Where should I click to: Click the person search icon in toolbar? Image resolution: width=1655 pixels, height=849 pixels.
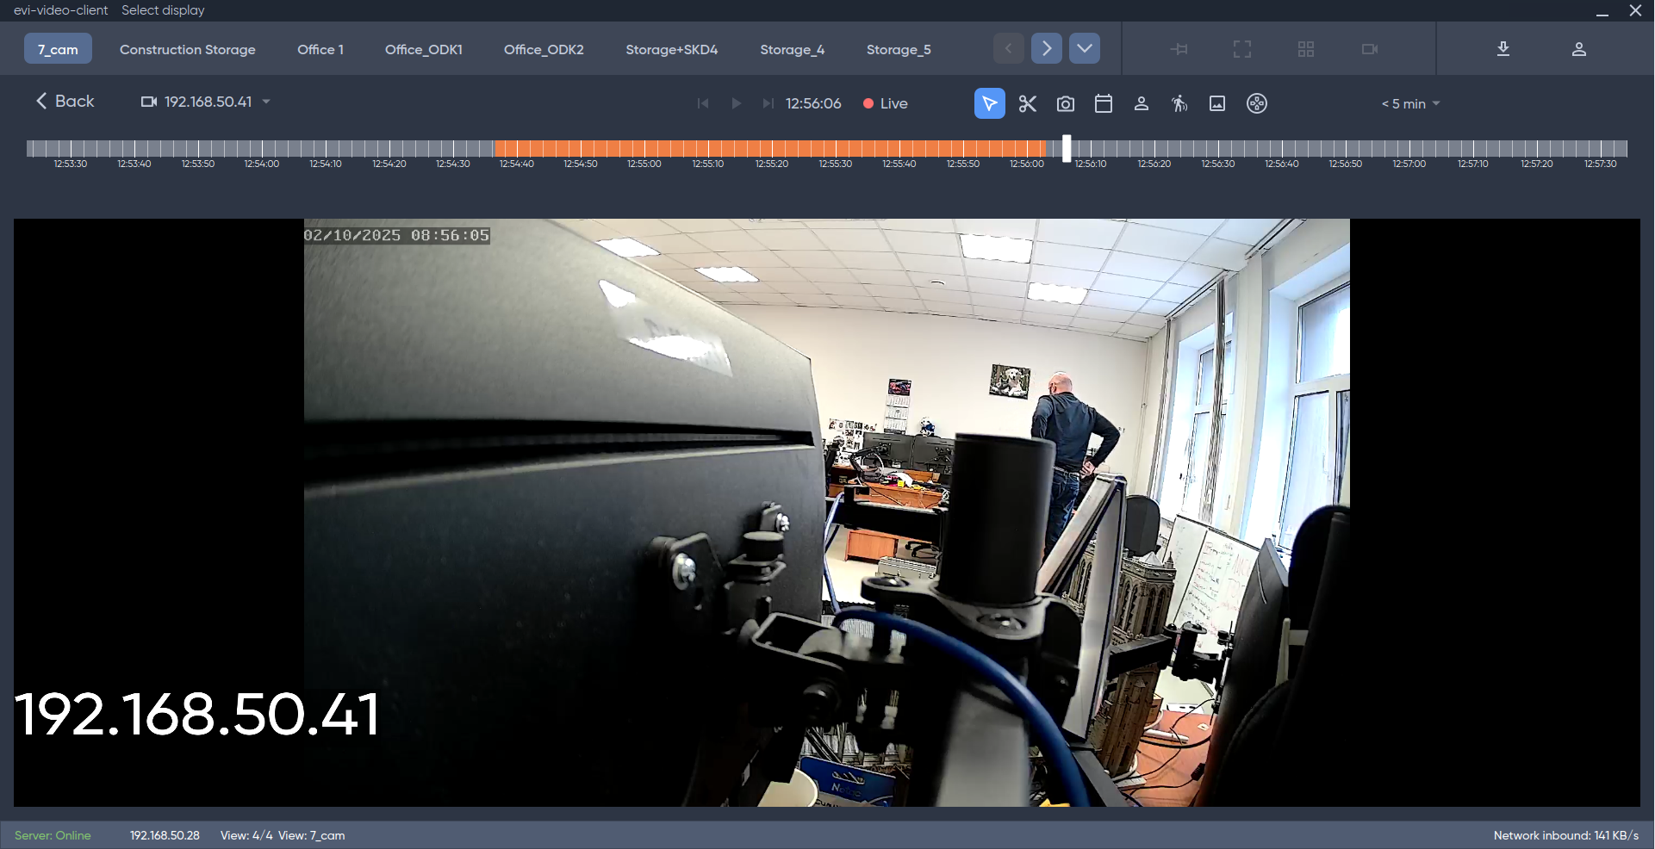tap(1142, 103)
